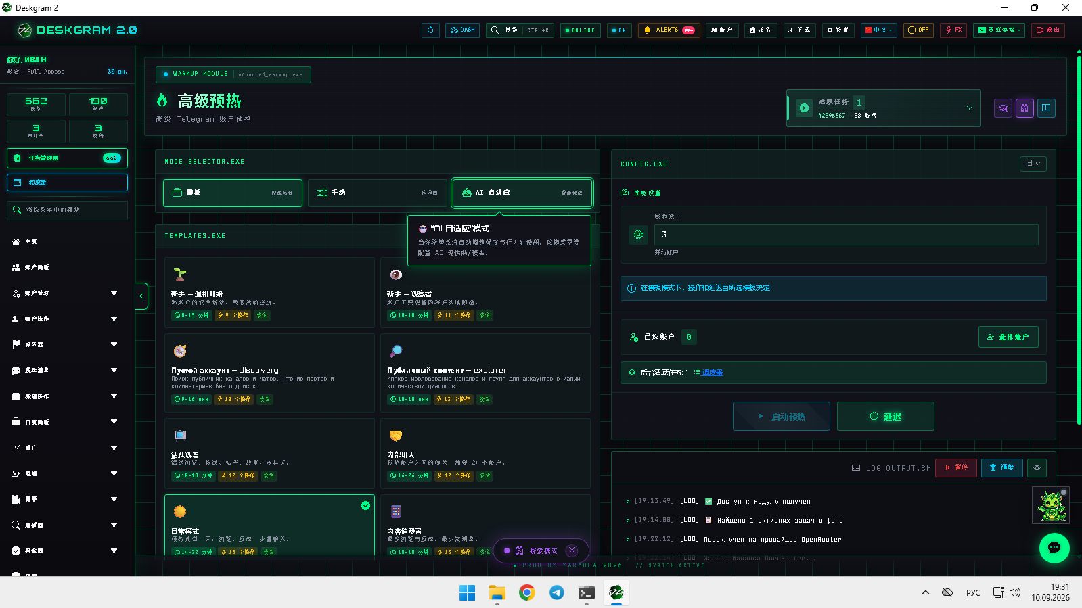Click the 启动预热 start warmup button
This screenshot has height=608, width=1082.
pyautogui.click(x=782, y=417)
